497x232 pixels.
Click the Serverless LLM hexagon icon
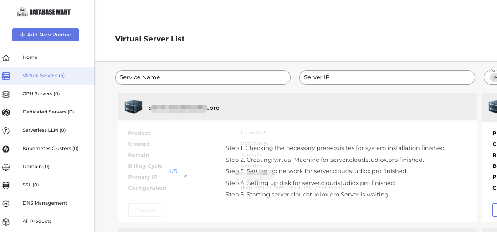point(6,130)
